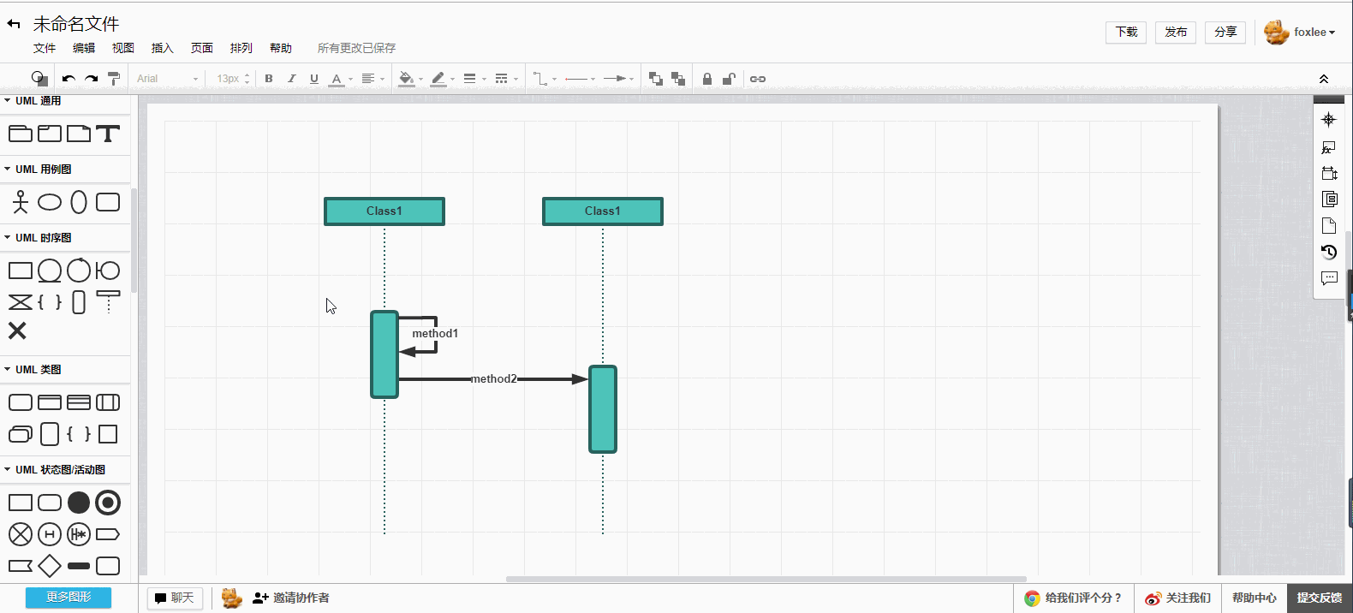Open the connector type dropdown
The image size is (1353, 613).
pos(545,79)
